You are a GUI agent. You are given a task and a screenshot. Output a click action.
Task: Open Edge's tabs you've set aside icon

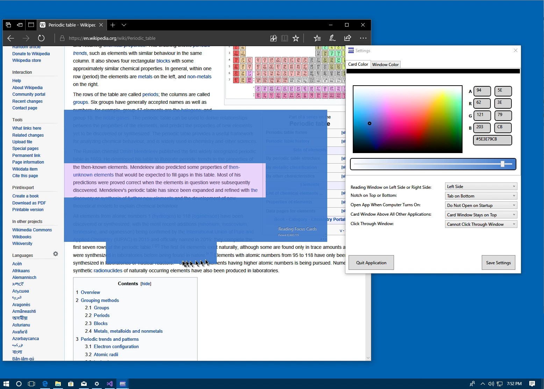8,25
